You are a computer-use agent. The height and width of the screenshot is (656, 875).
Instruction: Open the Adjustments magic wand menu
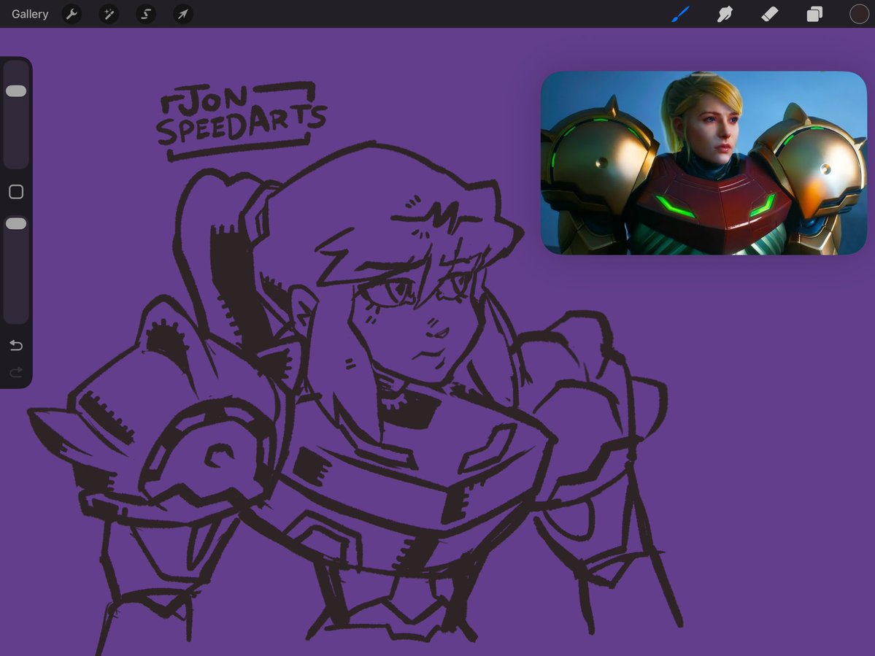(x=109, y=14)
